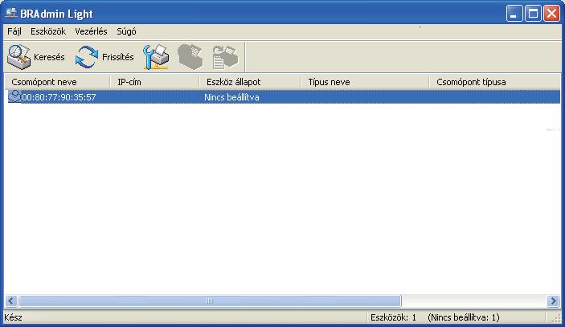The height and width of the screenshot is (327, 565).
Task: Click the greyed-out printer settings icon
Action: click(190, 57)
